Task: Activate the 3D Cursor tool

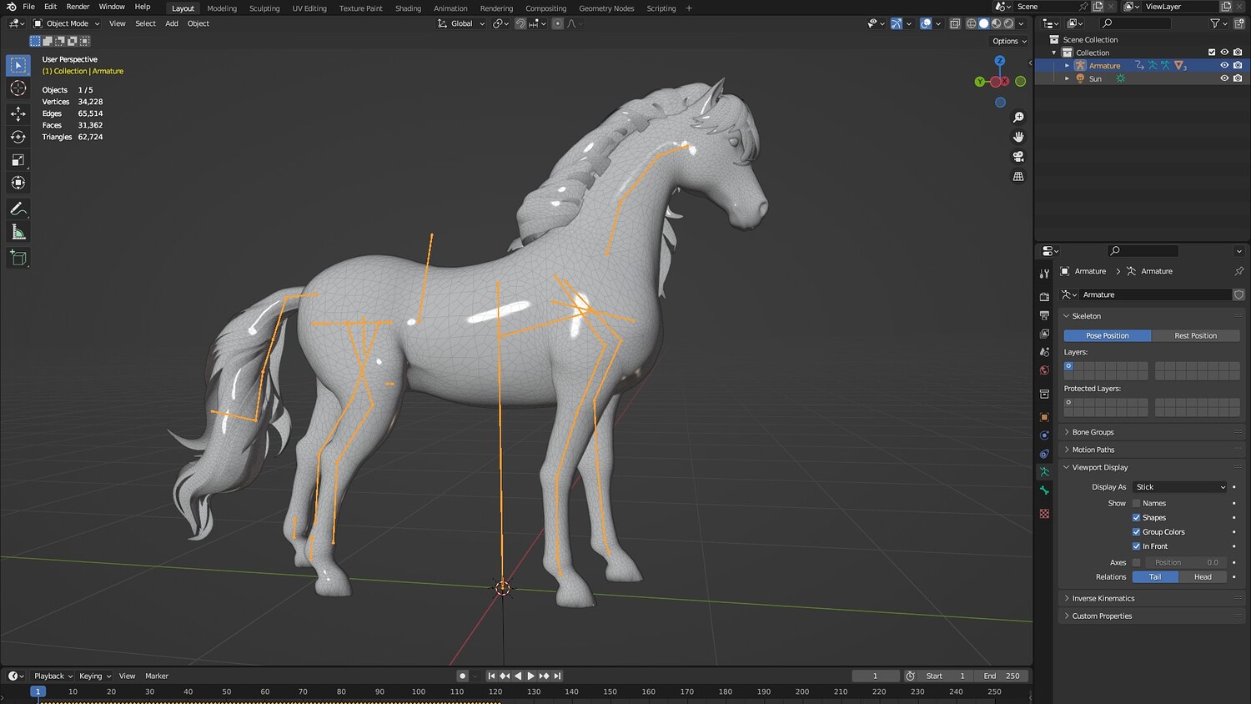Action: tap(18, 88)
